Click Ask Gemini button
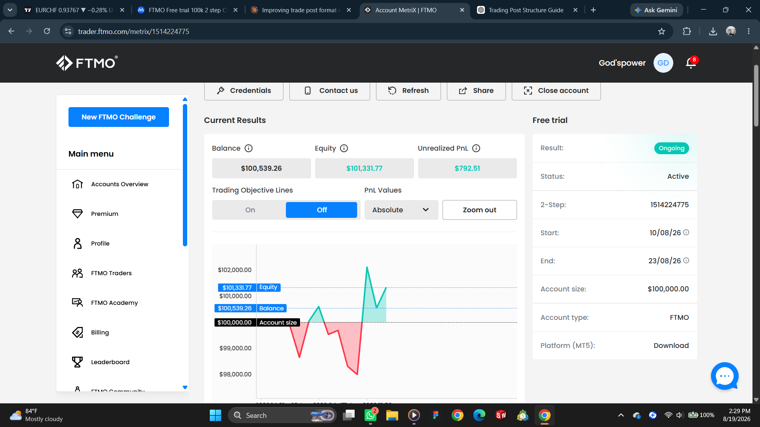 pos(656,10)
